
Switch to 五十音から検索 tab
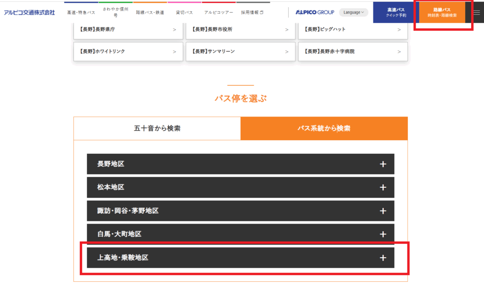coord(157,128)
